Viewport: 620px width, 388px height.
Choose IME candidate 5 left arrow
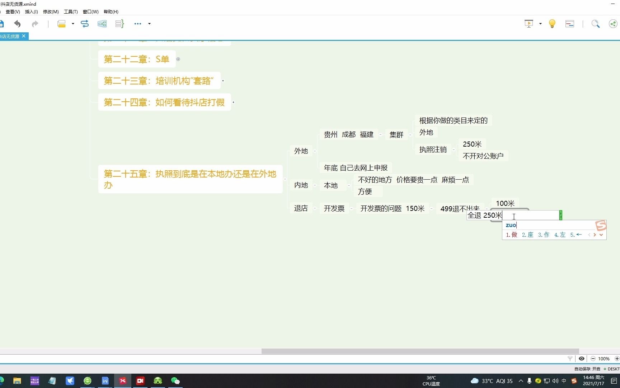point(576,235)
